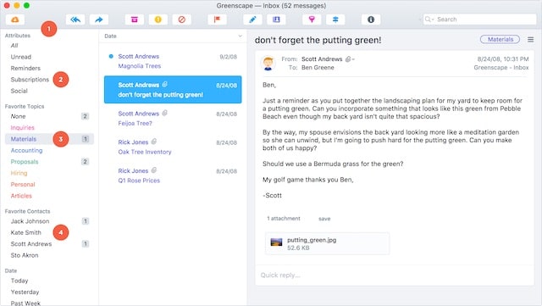542x306 pixels.
Task: Click the 1 attachment label
Action: [284, 219]
